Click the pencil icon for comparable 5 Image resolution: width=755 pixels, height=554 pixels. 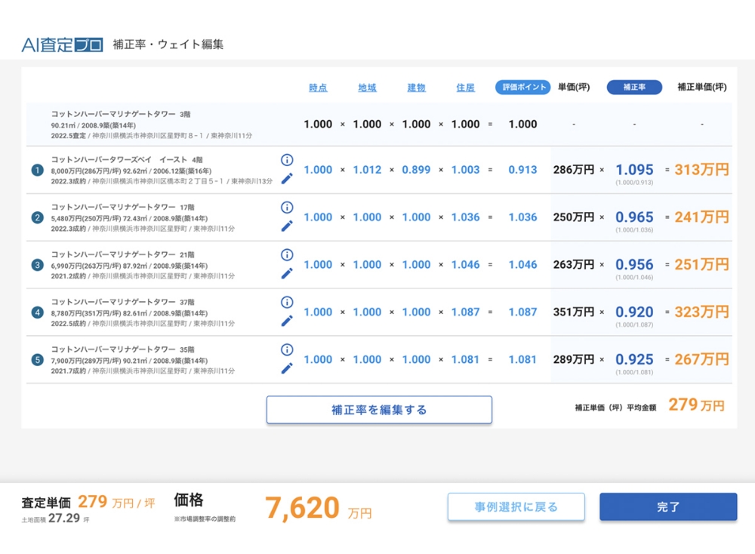tap(287, 368)
